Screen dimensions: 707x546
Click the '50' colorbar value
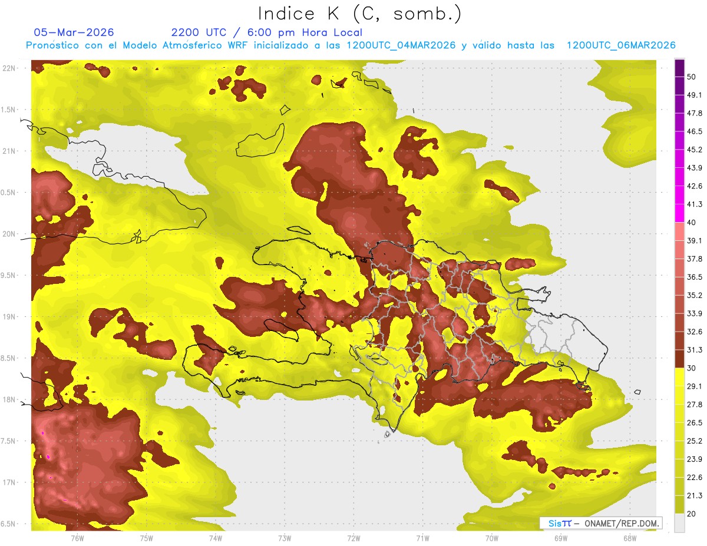[x=692, y=77]
